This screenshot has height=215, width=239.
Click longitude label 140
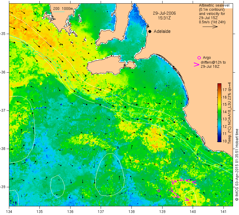(x=193, y=211)
